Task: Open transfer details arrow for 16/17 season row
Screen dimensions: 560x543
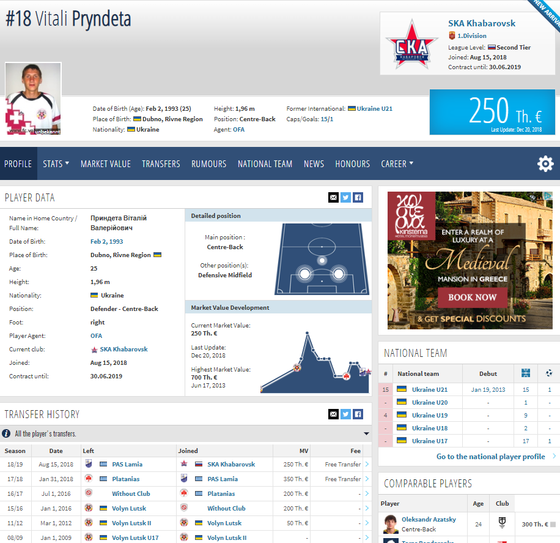Action: 367,493
